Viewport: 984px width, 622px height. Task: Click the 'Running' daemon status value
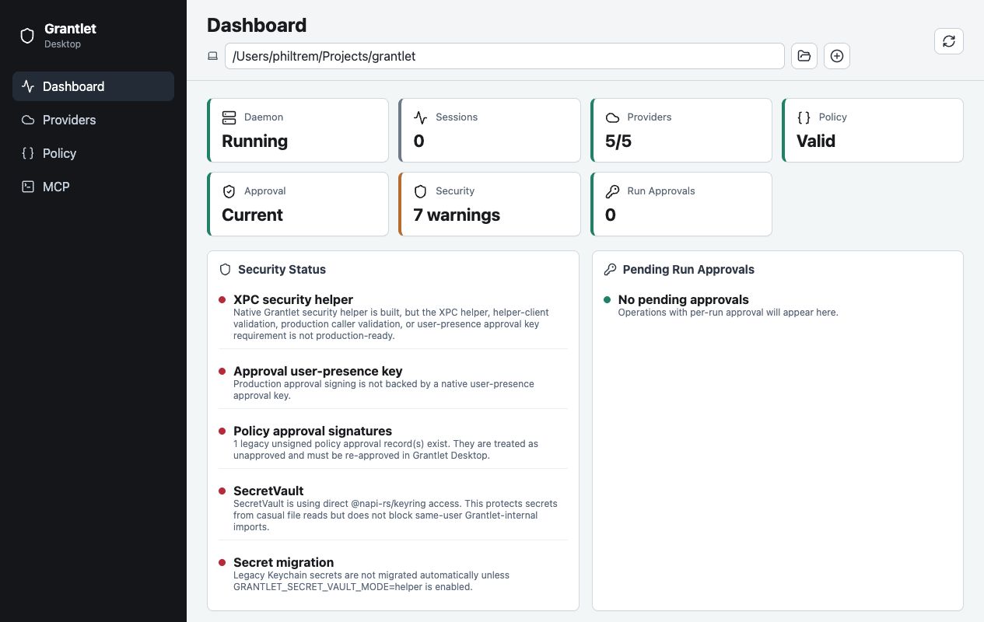click(x=254, y=141)
